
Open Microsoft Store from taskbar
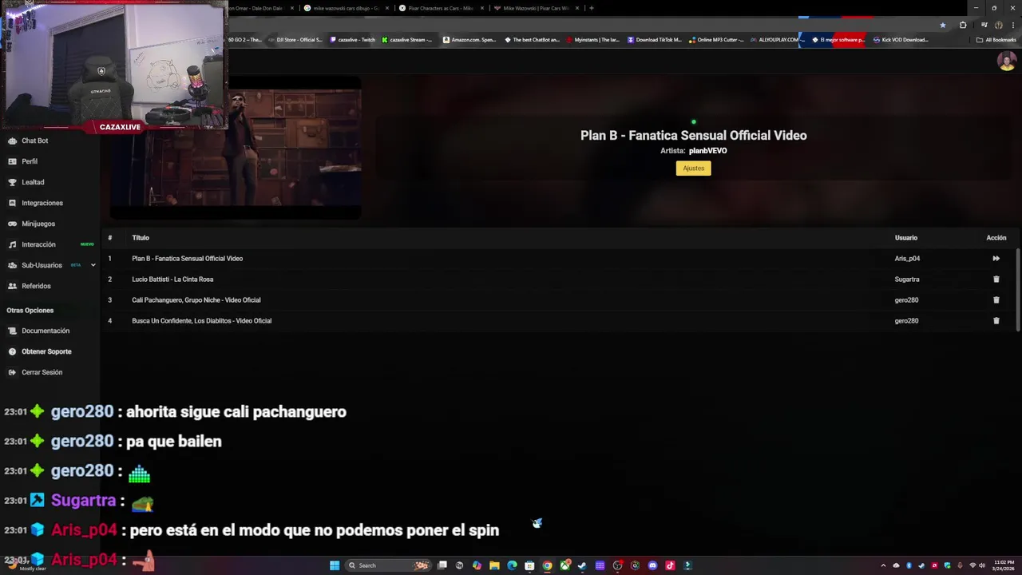click(529, 565)
